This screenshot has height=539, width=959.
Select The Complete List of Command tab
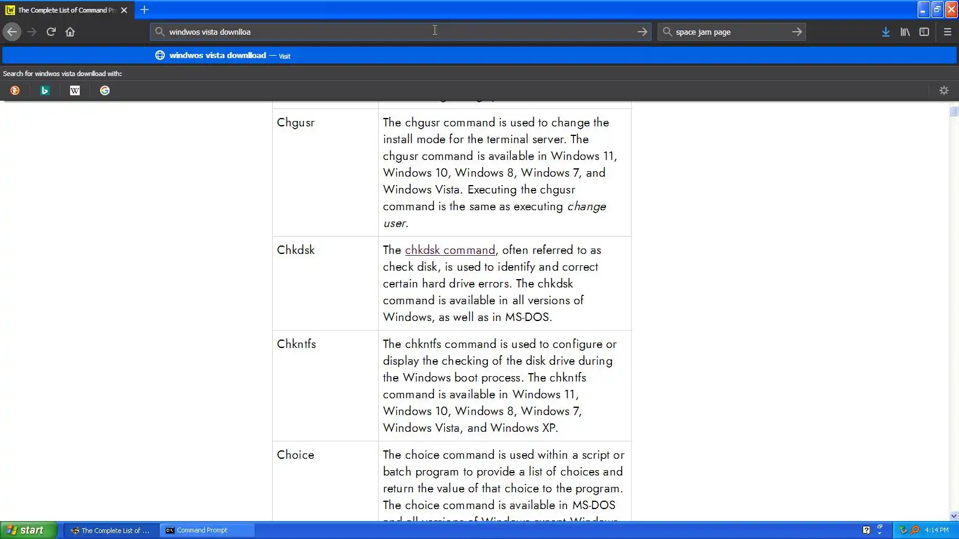coord(67,10)
